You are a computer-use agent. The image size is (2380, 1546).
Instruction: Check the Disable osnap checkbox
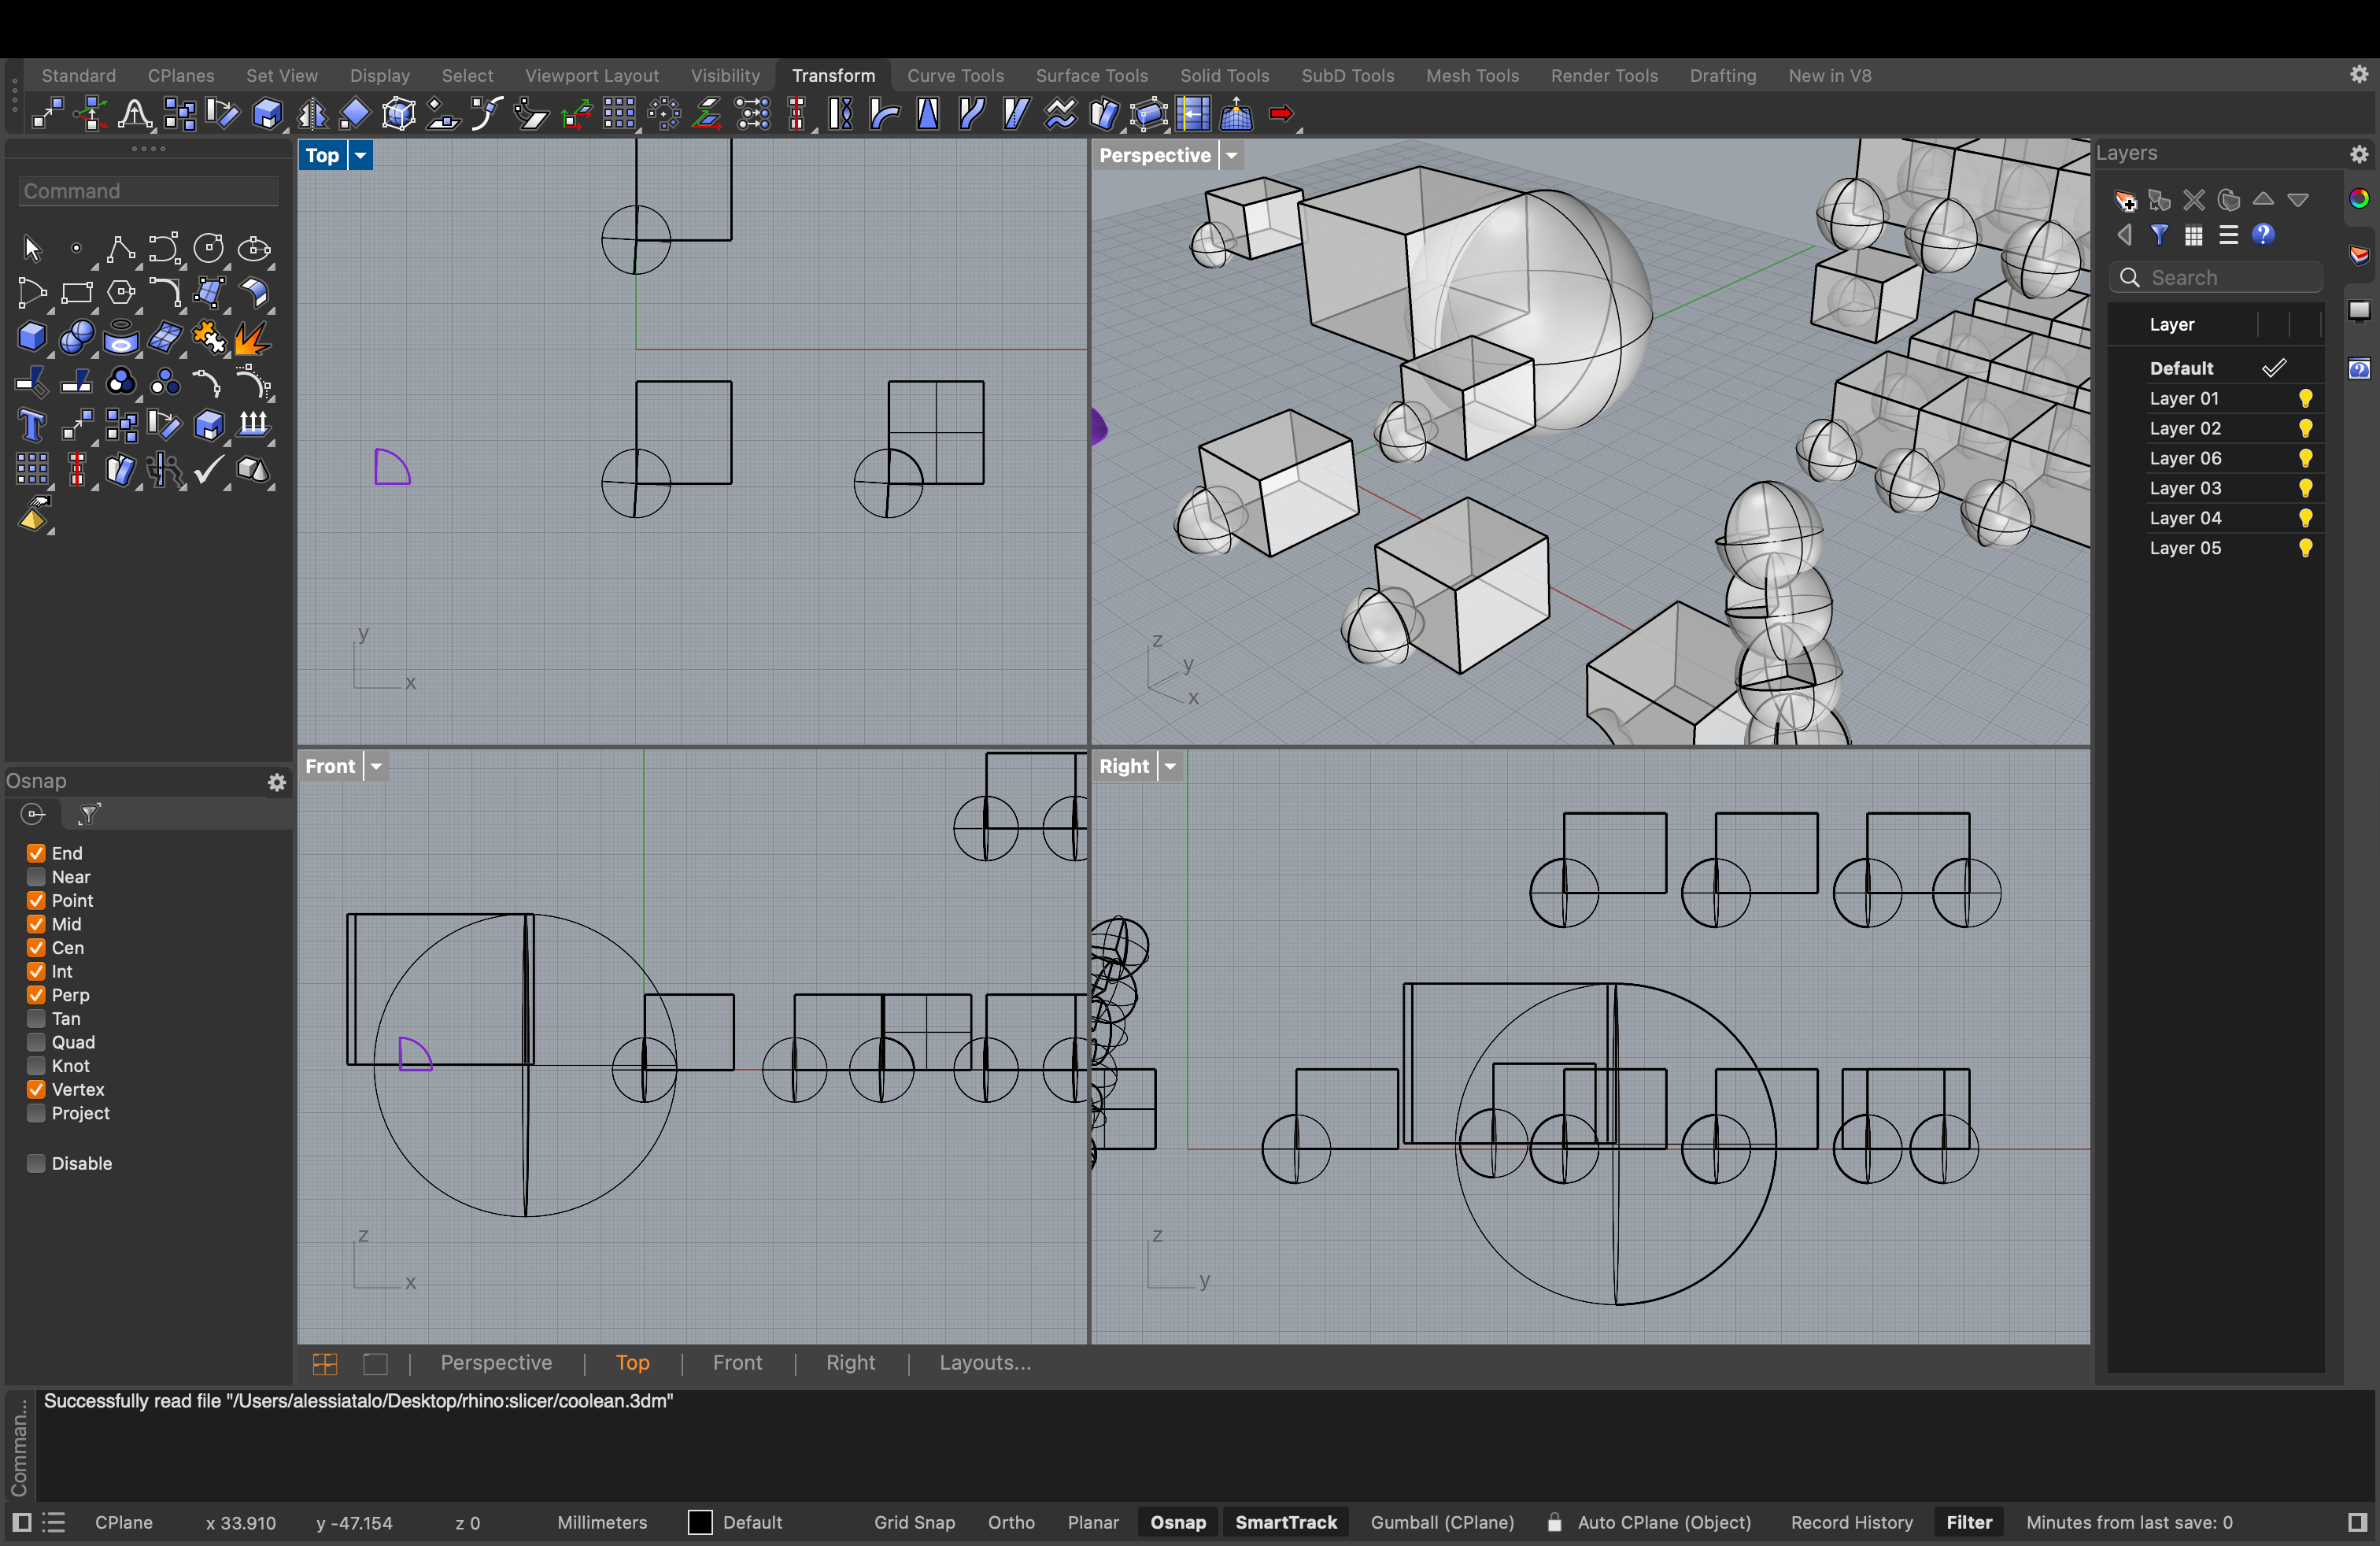pyautogui.click(x=36, y=1163)
